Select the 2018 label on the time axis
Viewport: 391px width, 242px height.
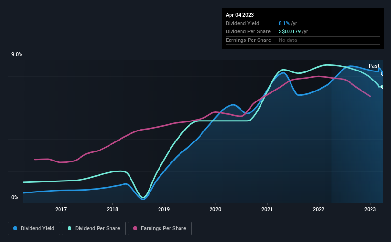(x=112, y=209)
